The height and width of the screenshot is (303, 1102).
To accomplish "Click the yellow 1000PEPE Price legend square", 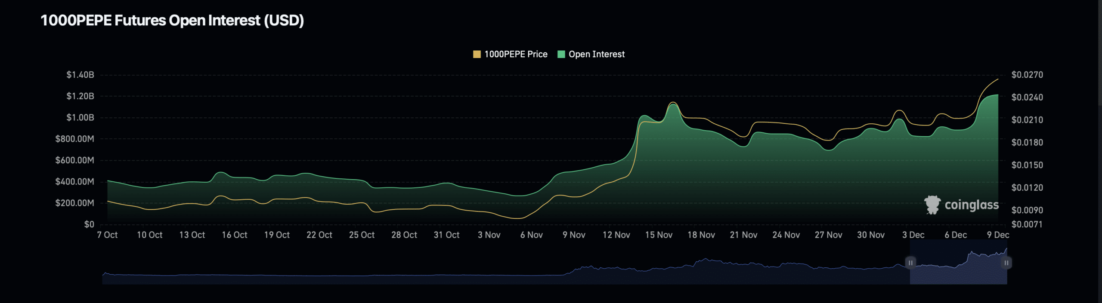I will (x=477, y=54).
